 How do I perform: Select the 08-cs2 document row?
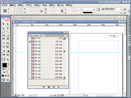(47, 61)
